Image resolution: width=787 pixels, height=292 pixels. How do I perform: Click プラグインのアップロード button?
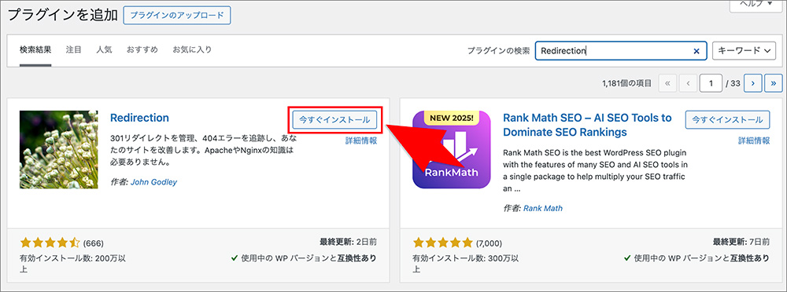point(176,16)
